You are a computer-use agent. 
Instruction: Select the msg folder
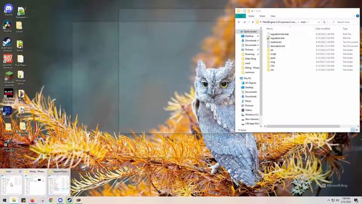tap(273, 62)
